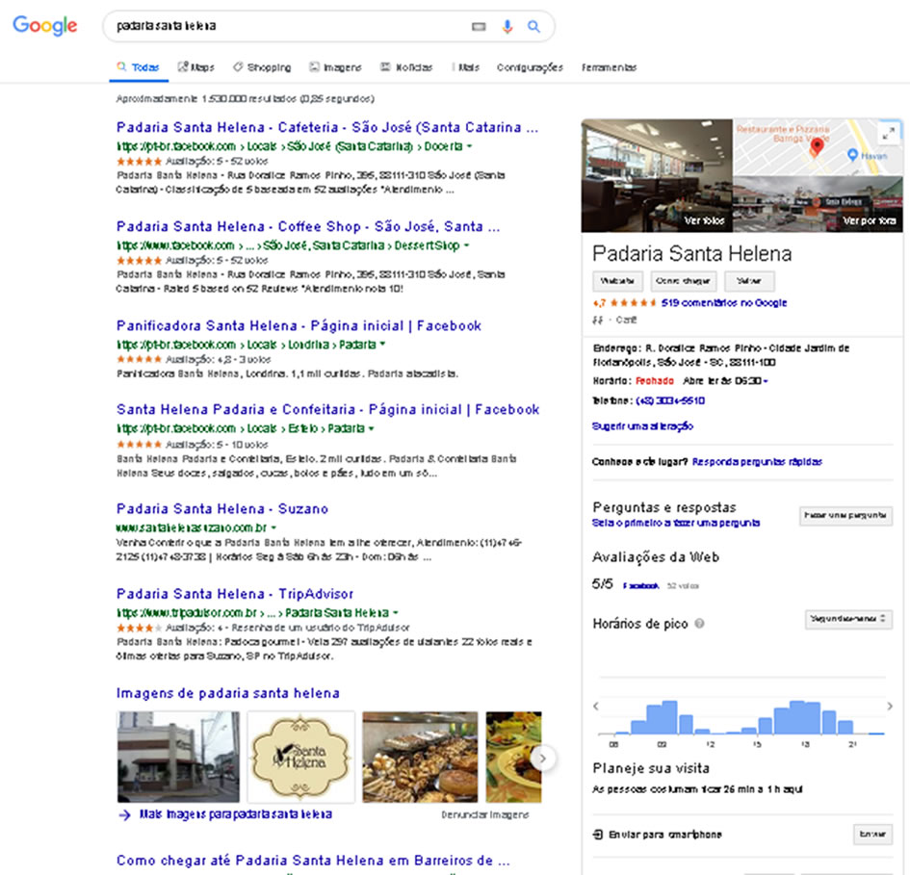This screenshot has width=910, height=875.
Task: Click into the search query field
Action: pos(287,26)
